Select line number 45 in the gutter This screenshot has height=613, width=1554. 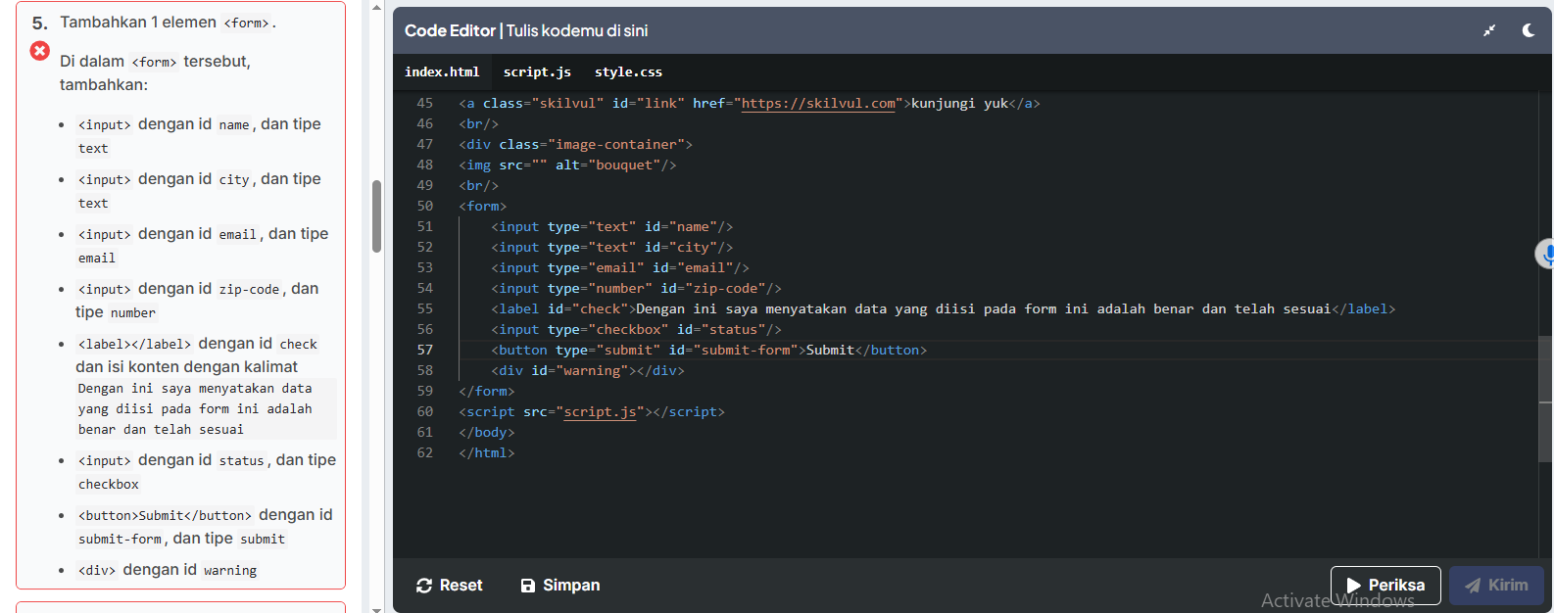pyautogui.click(x=424, y=103)
